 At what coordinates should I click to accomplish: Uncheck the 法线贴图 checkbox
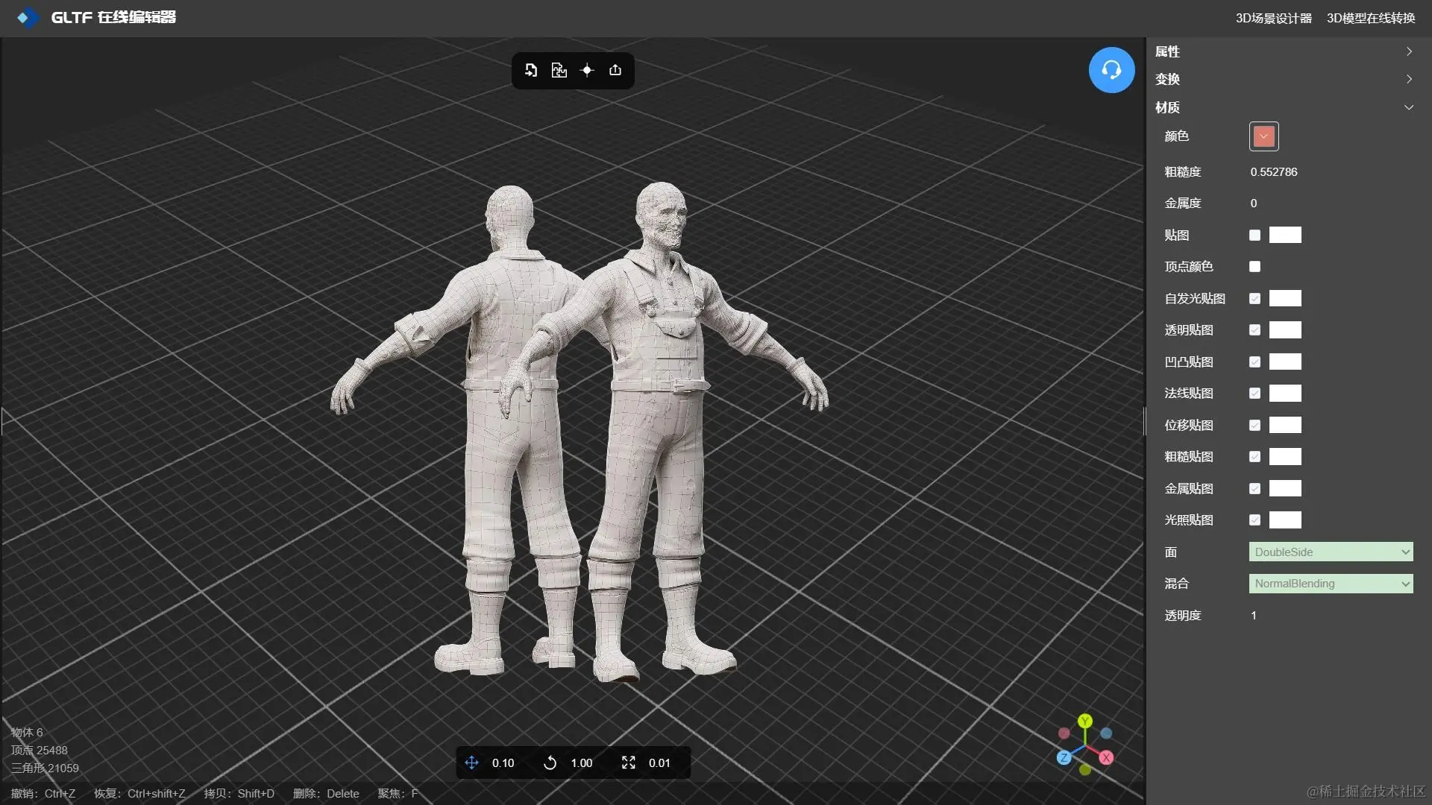click(1254, 394)
